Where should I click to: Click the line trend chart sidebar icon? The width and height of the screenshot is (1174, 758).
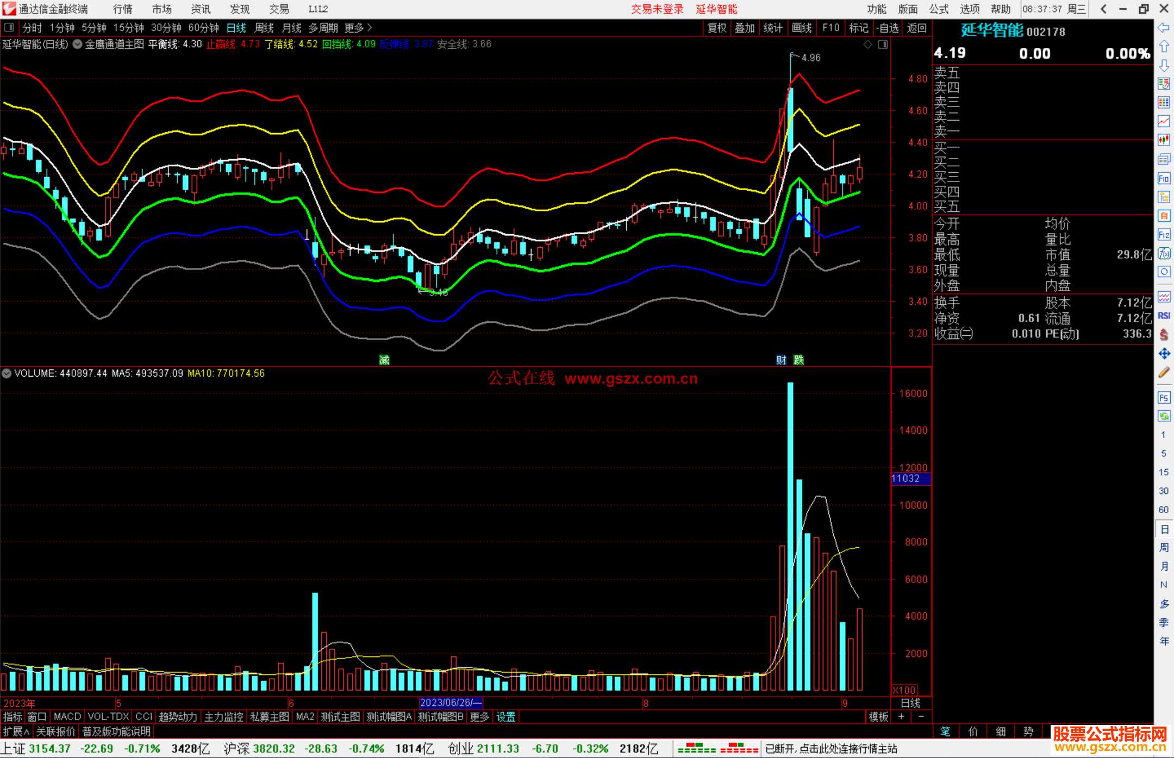coord(1164,121)
